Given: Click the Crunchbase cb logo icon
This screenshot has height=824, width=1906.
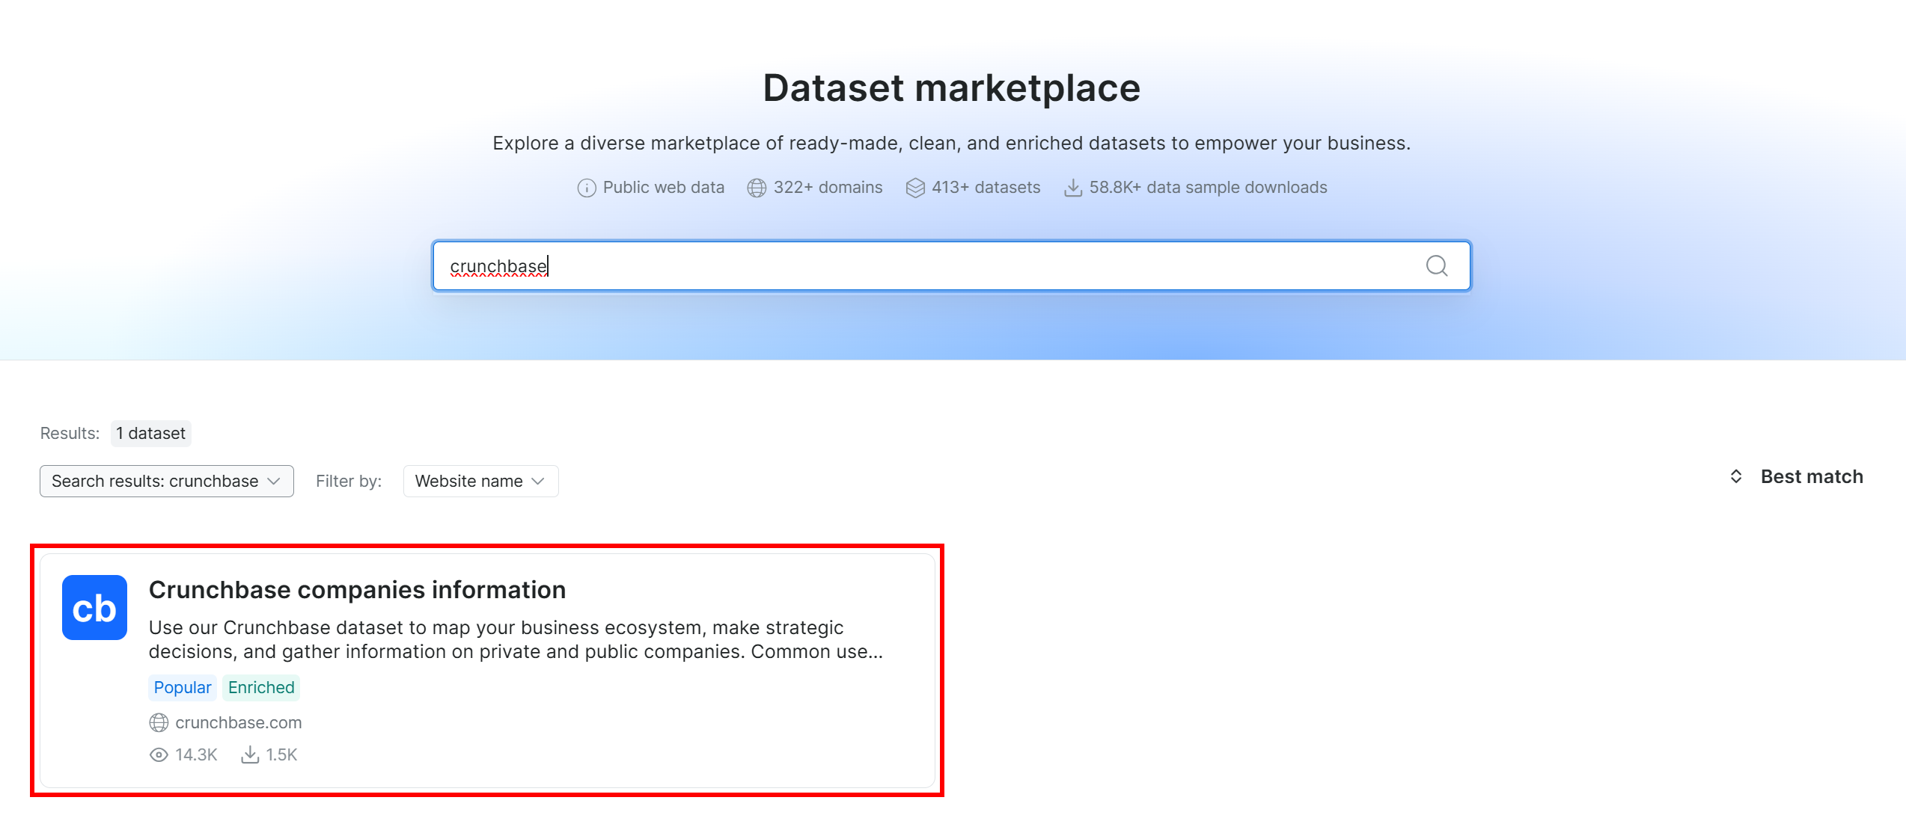Looking at the screenshot, I should (94, 607).
